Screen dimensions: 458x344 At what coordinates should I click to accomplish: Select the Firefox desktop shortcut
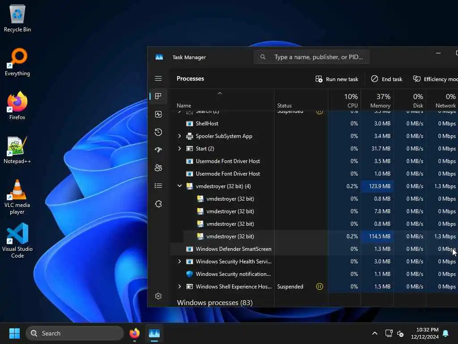[x=17, y=106]
